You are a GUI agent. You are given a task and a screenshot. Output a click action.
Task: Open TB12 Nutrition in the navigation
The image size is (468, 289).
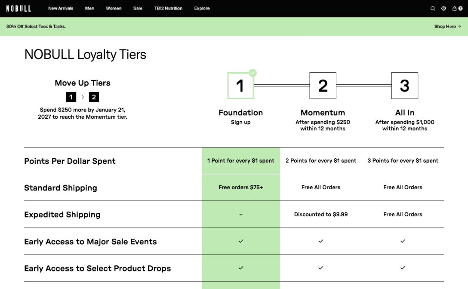pos(168,8)
